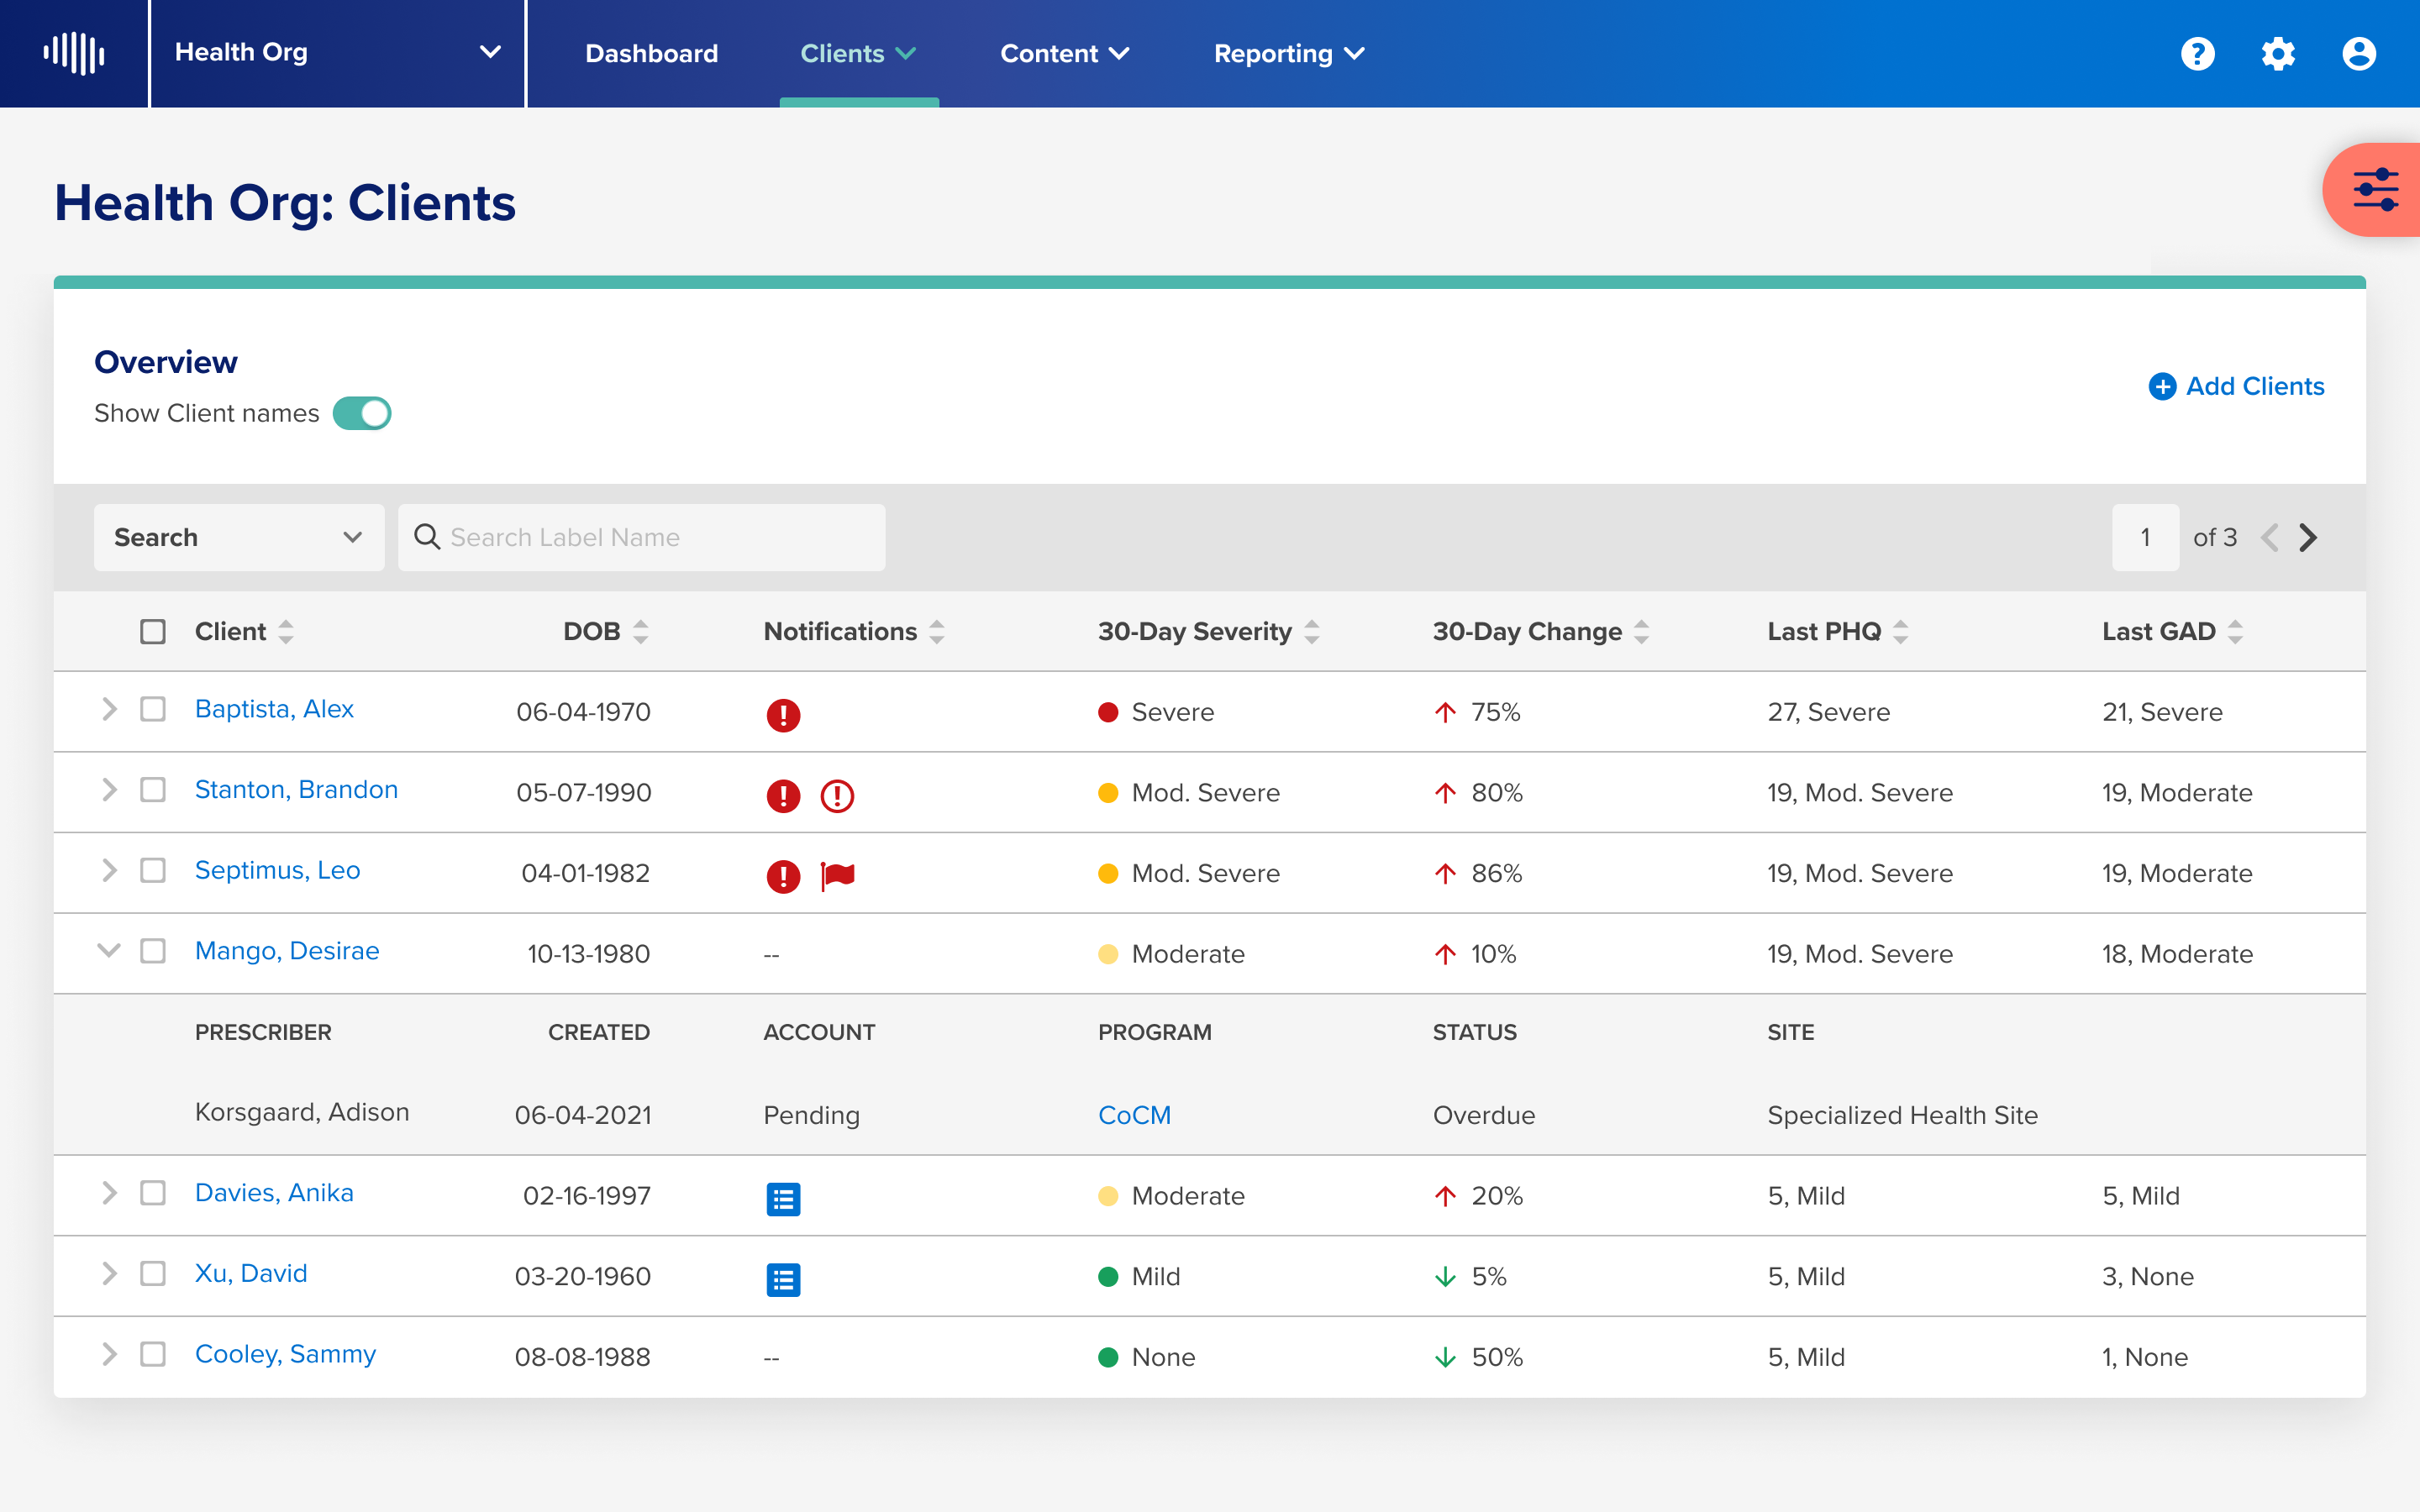Click the Clients tab in navigation

[x=859, y=52]
